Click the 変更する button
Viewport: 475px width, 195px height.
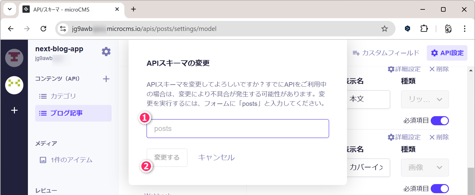click(x=167, y=158)
